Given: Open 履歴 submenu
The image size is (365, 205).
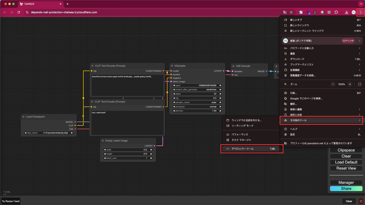Looking at the screenshot, I should [322, 54].
